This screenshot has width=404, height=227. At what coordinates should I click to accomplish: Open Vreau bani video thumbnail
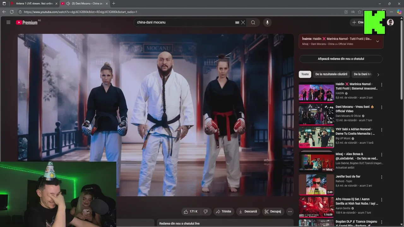coord(316,115)
